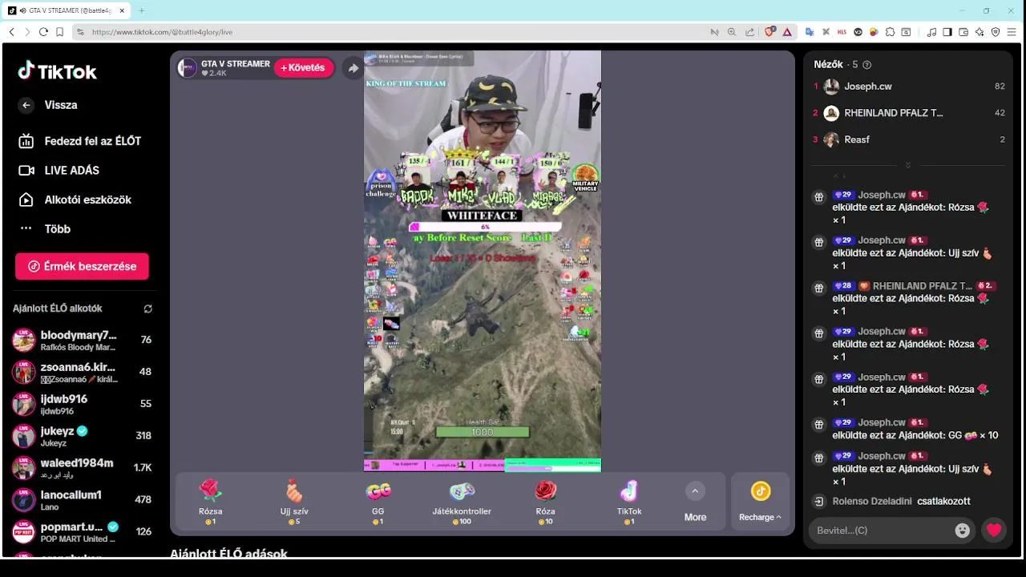
Task: Open the translate extension
Action: pos(810,32)
